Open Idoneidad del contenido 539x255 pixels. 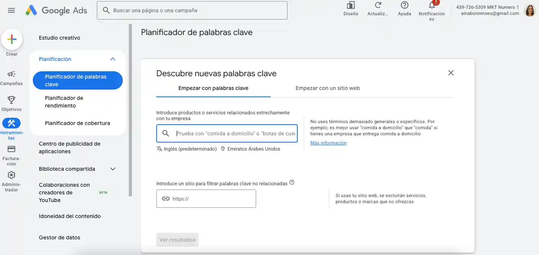click(70, 216)
